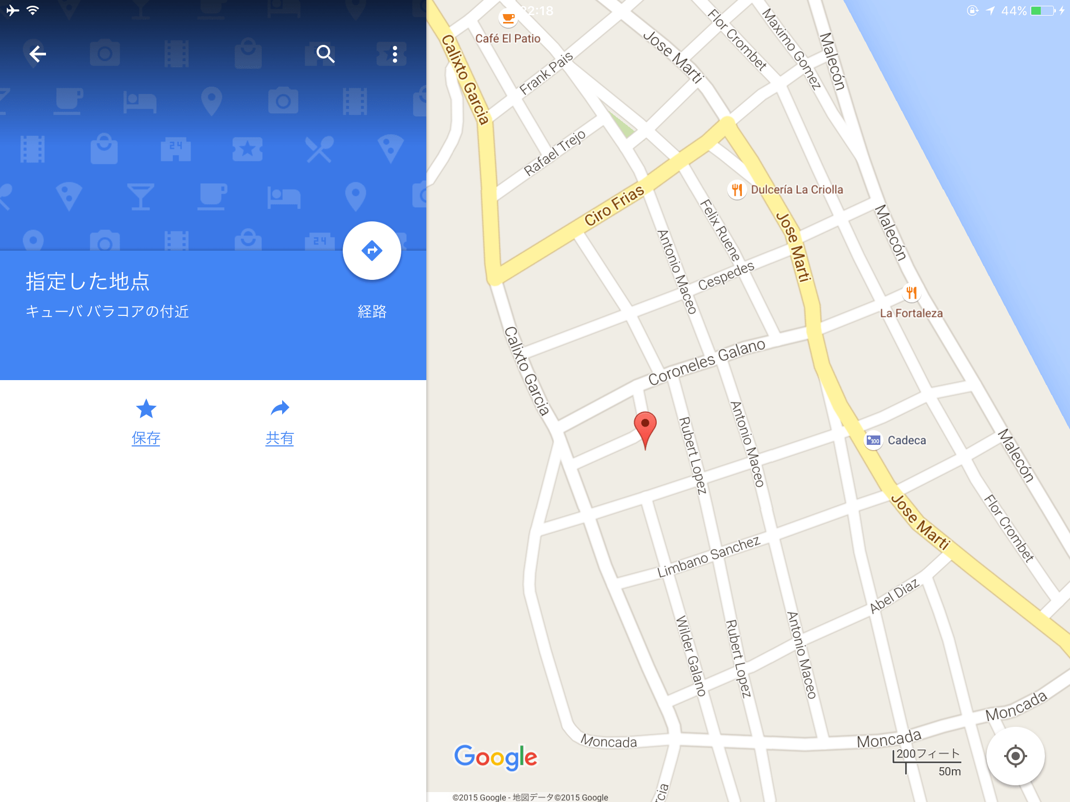The image size is (1070, 802).
Task: Tap the 指定した地点 title
Action: click(x=88, y=281)
